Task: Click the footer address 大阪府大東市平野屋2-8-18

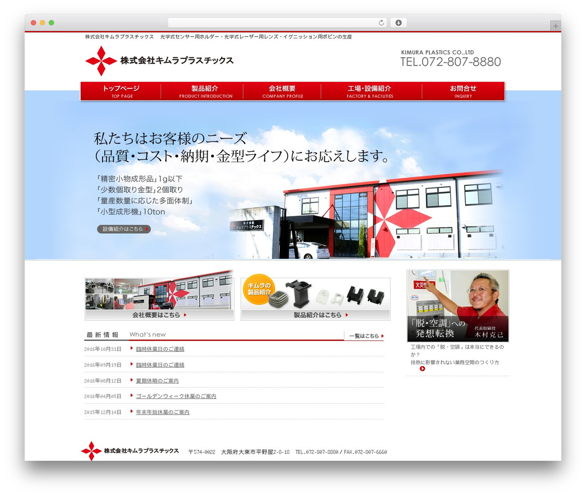Action: (x=255, y=452)
